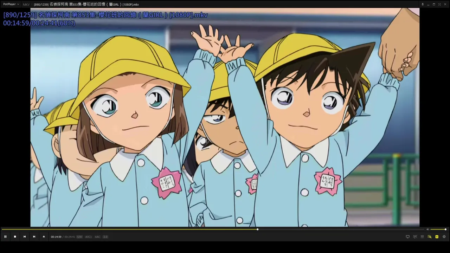This screenshot has width=450, height=253.
Task: Pin the player window always on top
Action: 423,4
